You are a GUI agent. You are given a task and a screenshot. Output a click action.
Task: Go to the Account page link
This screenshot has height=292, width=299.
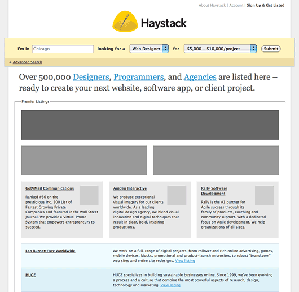point(236,5)
